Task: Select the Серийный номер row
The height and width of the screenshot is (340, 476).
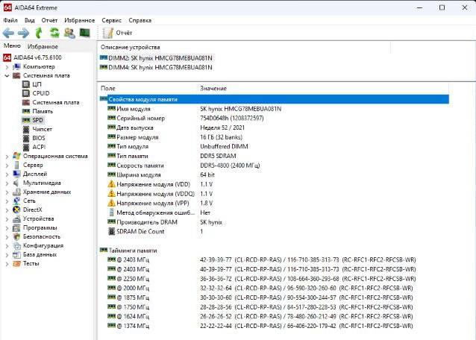Action: [275, 119]
